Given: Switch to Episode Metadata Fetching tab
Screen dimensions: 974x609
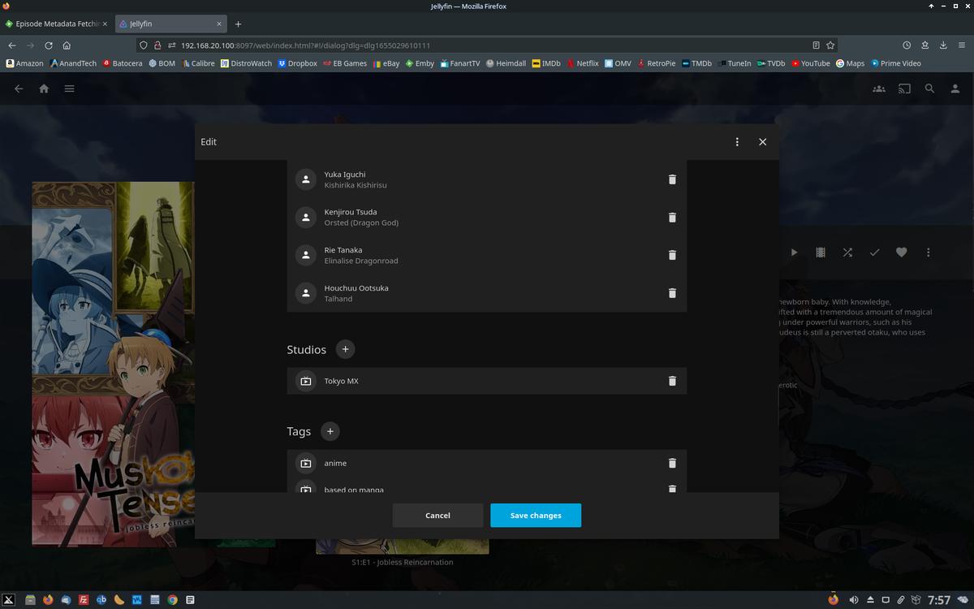Looking at the screenshot, I should tap(56, 24).
